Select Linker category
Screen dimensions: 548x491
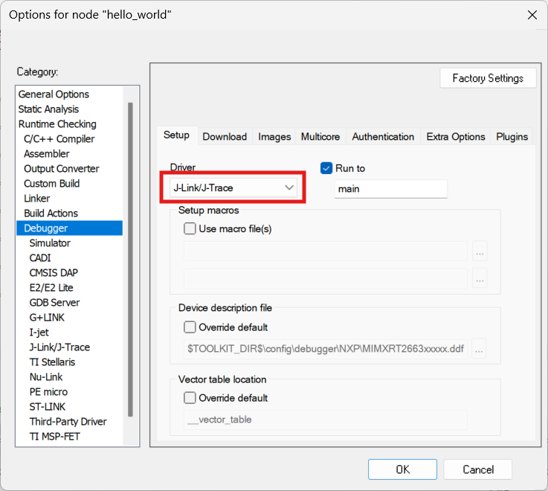point(37,199)
